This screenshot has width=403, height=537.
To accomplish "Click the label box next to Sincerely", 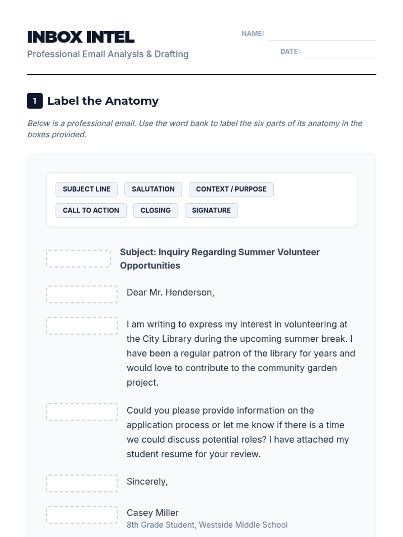I will click(x=82, y=483).
